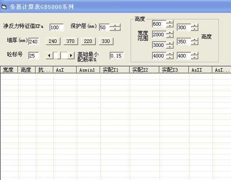Click the width range field showing 4000
Image resolution: width=231 pixels, height=180 pixels.
pyautogui.click(x=159, y=56)
